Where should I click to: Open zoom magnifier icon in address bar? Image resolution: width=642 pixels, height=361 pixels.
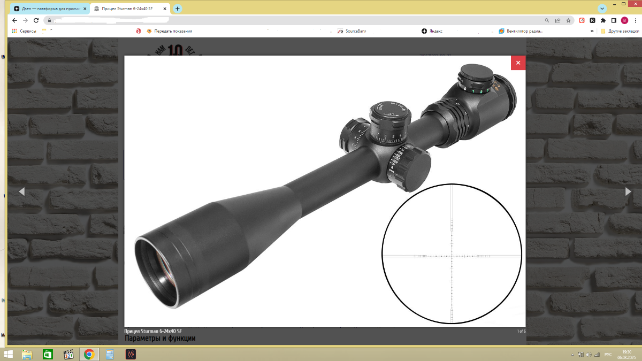547,20
